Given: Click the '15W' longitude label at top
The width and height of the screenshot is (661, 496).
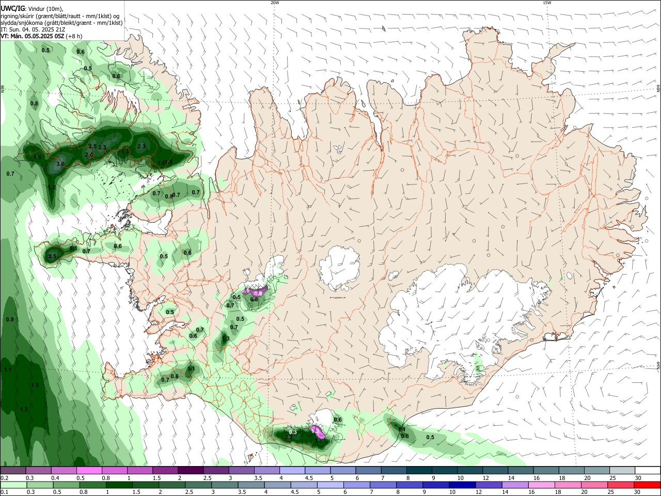Looking at the screenshot, I should [547, 3].
